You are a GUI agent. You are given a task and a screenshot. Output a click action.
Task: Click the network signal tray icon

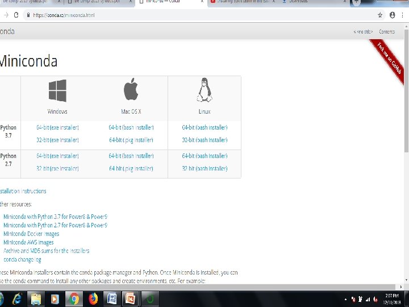pos(368,300)
